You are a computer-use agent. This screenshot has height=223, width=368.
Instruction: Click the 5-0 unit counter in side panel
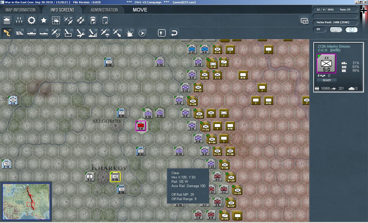click(326, 64)
